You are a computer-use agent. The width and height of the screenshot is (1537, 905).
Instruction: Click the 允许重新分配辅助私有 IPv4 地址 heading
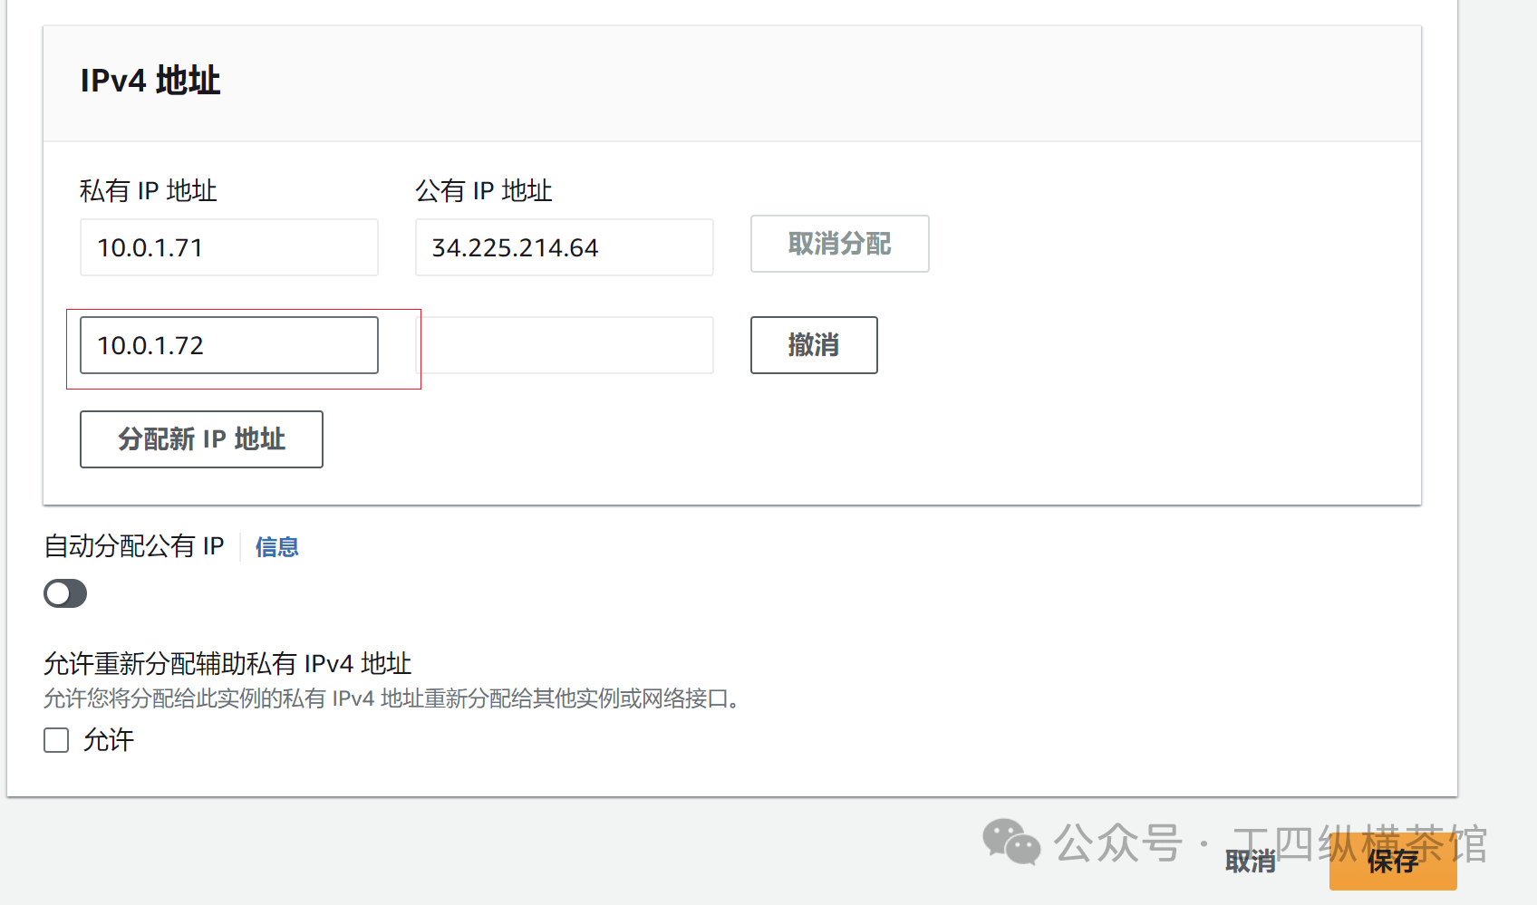coord(227,664)
